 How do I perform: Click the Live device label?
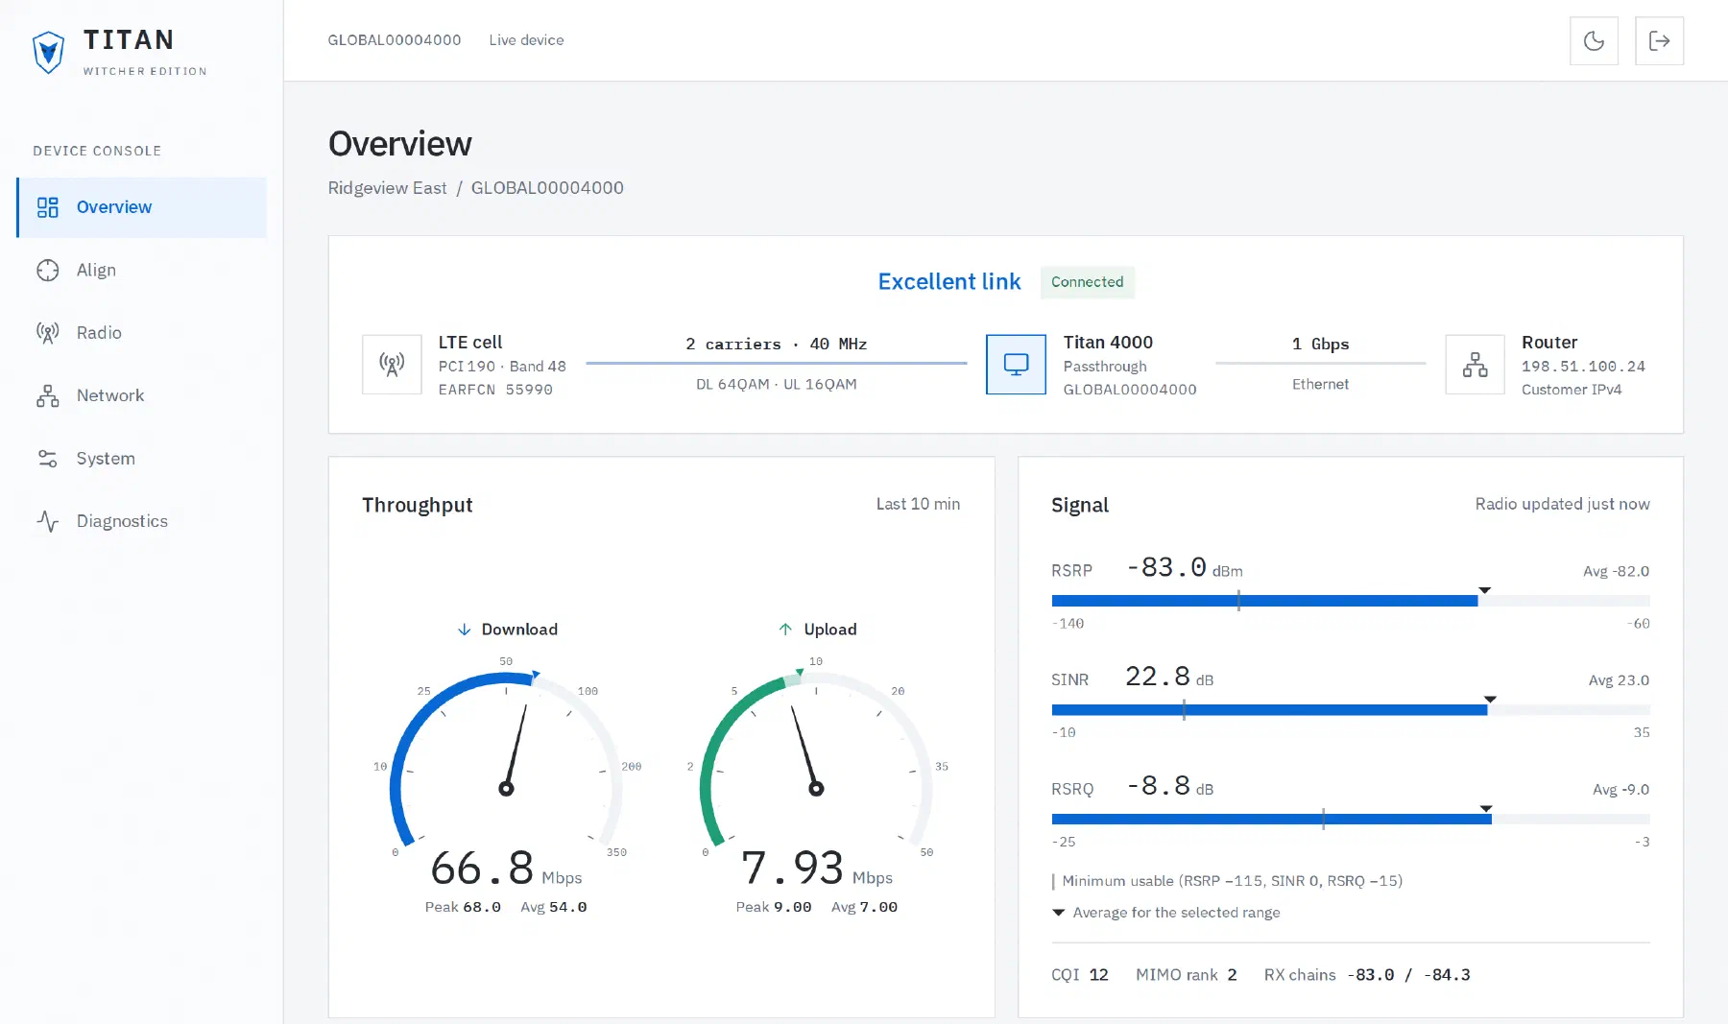click(x=526, y=40)
